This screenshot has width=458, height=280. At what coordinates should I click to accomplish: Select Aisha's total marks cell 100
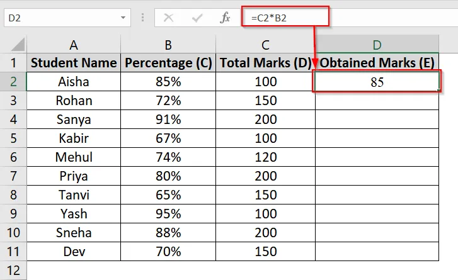[x=265, y=82]
